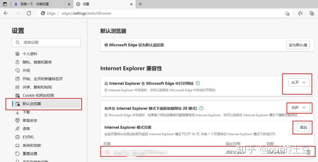Screen dimensions: 318x162
Task: Open 开始、主页和新建标签页 section
Action: pos(43,79)
